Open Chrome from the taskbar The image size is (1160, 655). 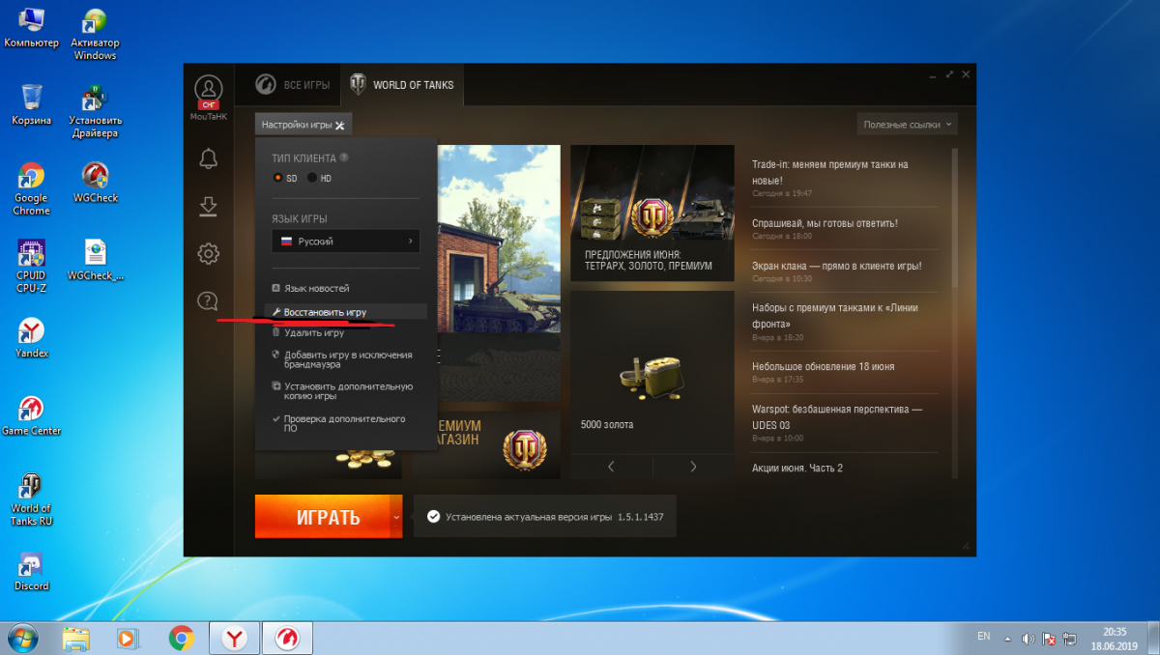pyautogui.click(x=180, y=639)
